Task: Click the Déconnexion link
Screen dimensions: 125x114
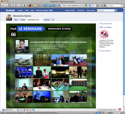Action: point(91,10)
